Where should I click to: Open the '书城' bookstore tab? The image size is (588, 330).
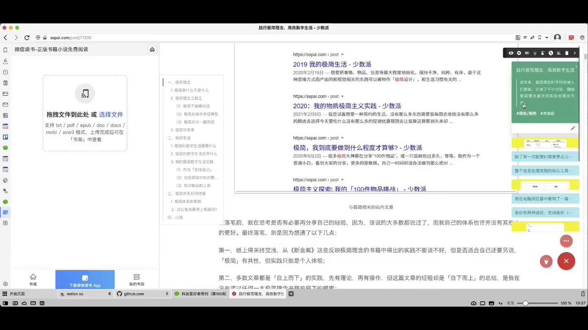[33, 280]
